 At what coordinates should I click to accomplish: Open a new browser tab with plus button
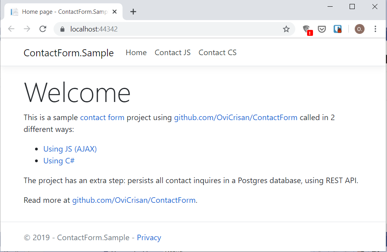point(133,11)
